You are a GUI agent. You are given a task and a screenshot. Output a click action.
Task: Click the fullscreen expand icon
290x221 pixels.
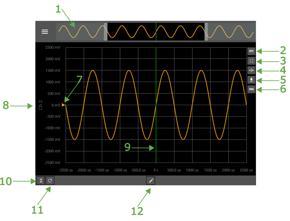point(251,61)
